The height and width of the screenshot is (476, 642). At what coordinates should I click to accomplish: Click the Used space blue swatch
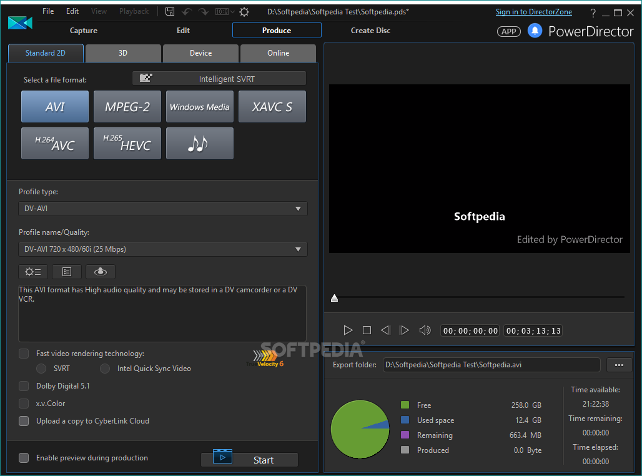[x=405, y=420]
